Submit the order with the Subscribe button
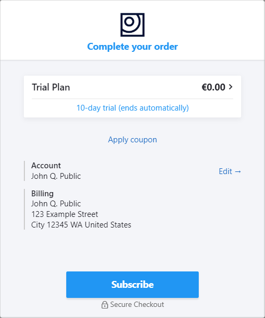The height and width of the screenshot is (318, 265). (x=132, y=285)
